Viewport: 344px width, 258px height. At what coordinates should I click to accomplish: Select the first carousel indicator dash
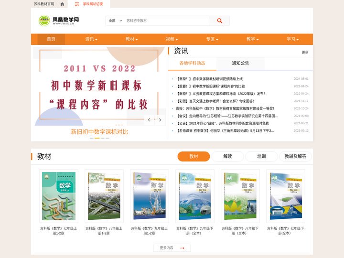click(x=91, y=138)
